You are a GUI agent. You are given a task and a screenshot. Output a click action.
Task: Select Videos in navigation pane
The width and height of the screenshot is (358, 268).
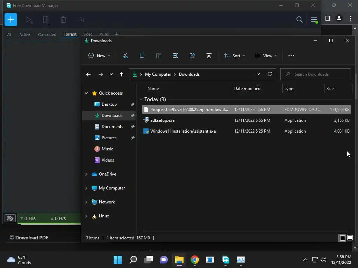coord(108,160)
